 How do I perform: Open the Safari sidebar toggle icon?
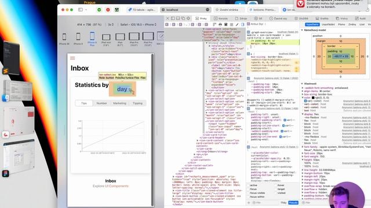coord(81,10)
